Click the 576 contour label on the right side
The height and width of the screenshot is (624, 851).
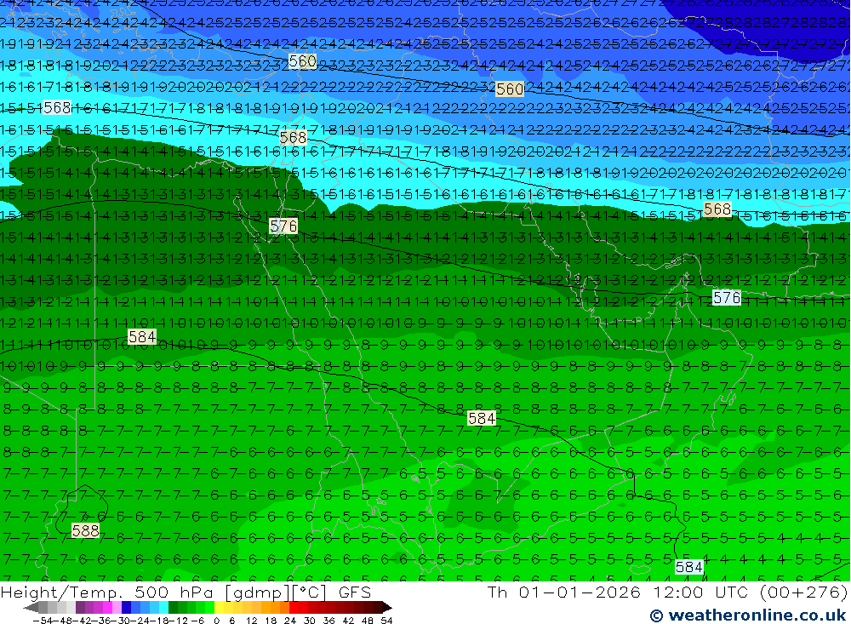pyautogui.click(x=727, y=298)
